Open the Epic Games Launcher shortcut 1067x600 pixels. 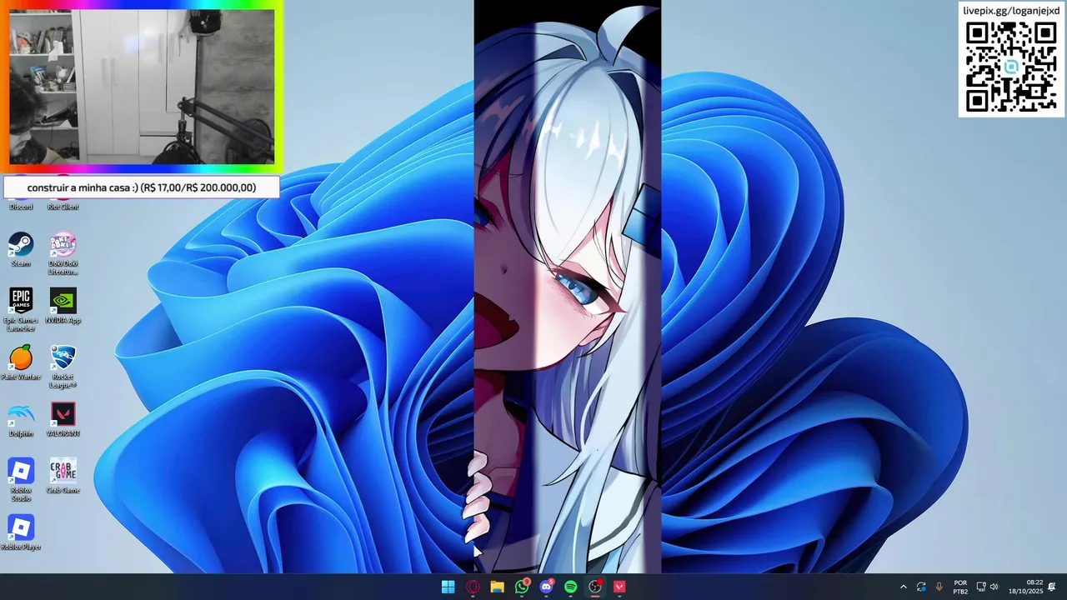click(x=21, y=310)
